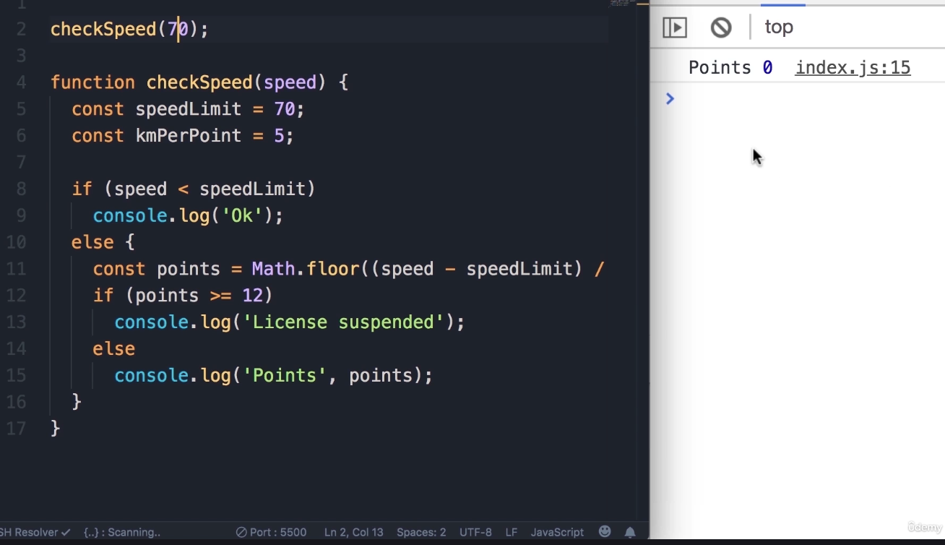Click the Resolver checkmark status item
Screen dimensions: 945x545
35,532
